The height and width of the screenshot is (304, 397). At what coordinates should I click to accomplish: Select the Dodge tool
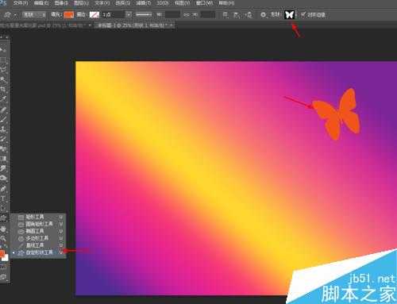pyautogui.click(x=3, y=178)
